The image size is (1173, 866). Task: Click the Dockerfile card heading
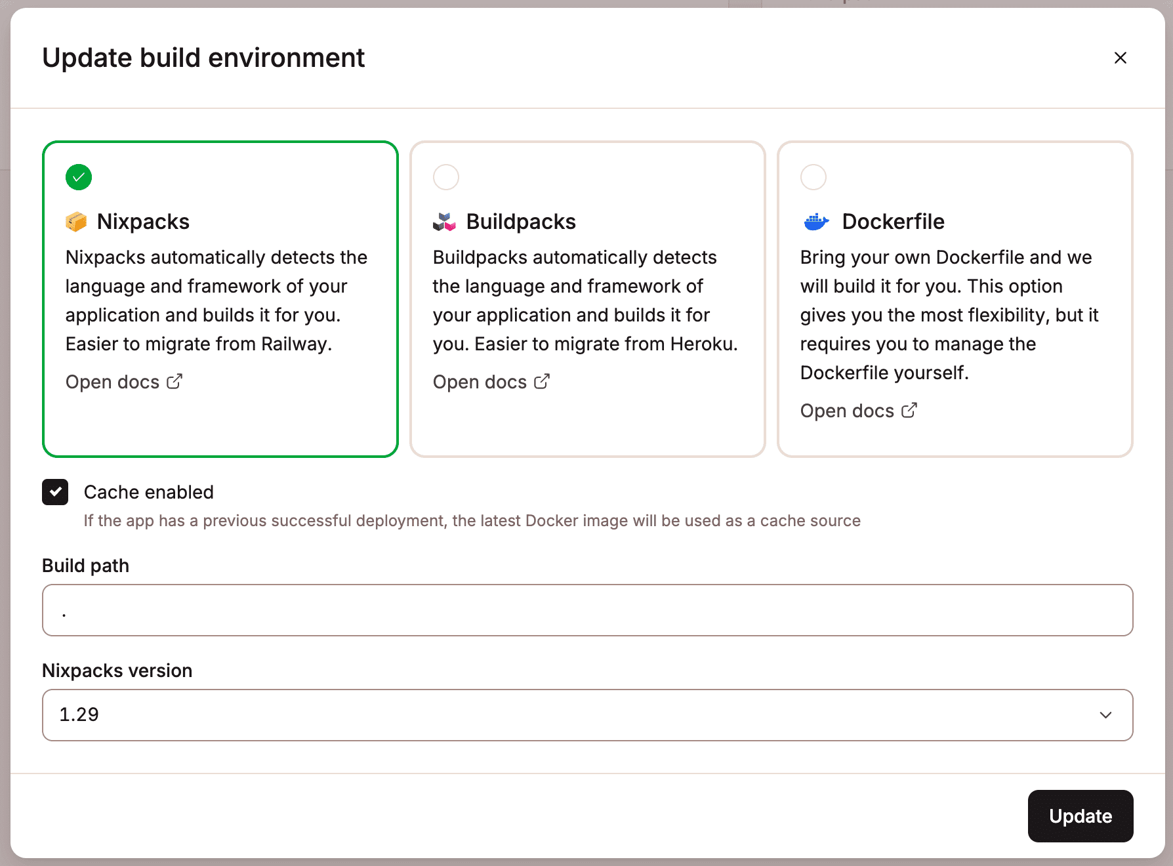click(893, 222)
